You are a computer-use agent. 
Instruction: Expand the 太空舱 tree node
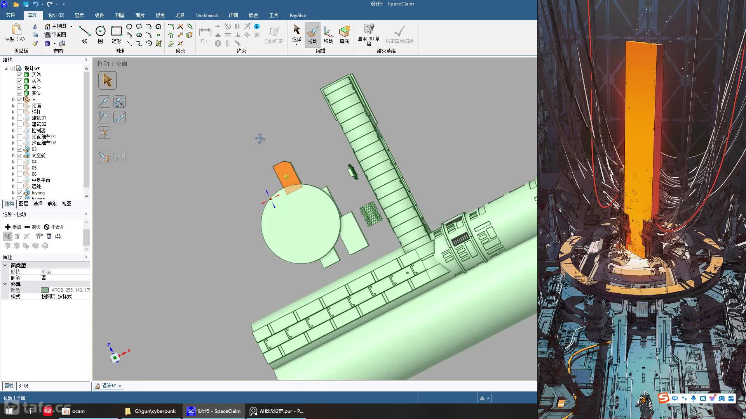click(x=13, y=155)
